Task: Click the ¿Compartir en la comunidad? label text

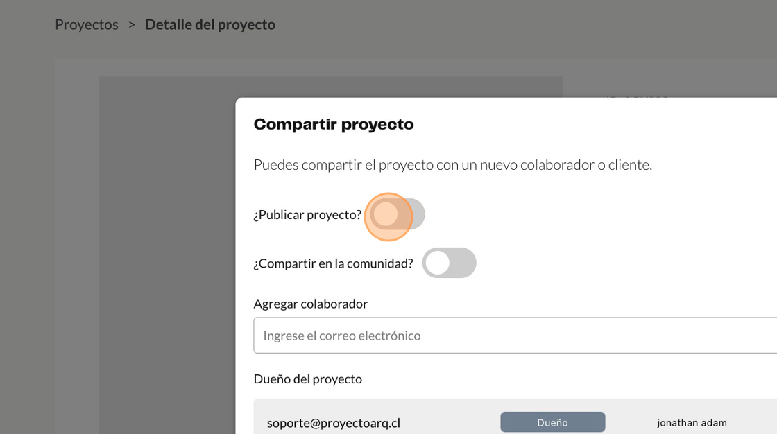Action: point(333,263)
